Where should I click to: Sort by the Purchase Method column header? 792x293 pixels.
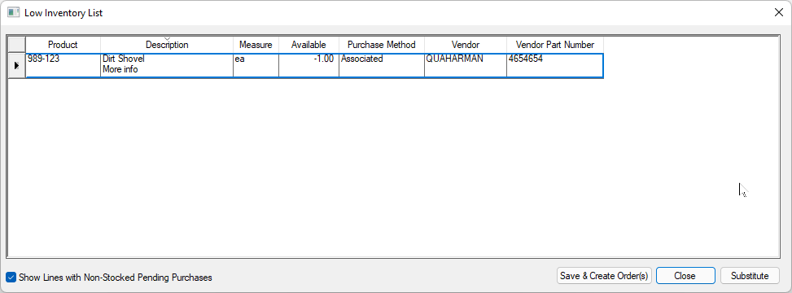pos(382,45)
